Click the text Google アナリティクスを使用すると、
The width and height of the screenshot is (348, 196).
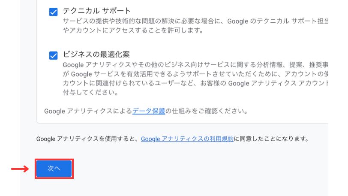click(x=88, y=139)
